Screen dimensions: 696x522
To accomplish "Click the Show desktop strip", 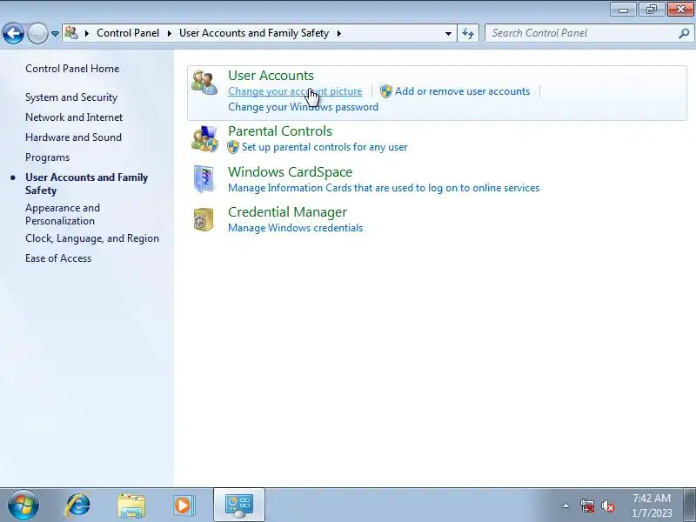I will [691, 505].
